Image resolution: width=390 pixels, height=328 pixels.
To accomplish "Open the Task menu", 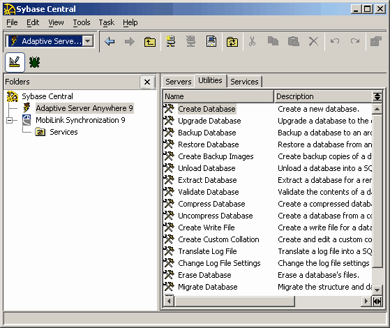I will pyautogui.click(x=107, y=22).
